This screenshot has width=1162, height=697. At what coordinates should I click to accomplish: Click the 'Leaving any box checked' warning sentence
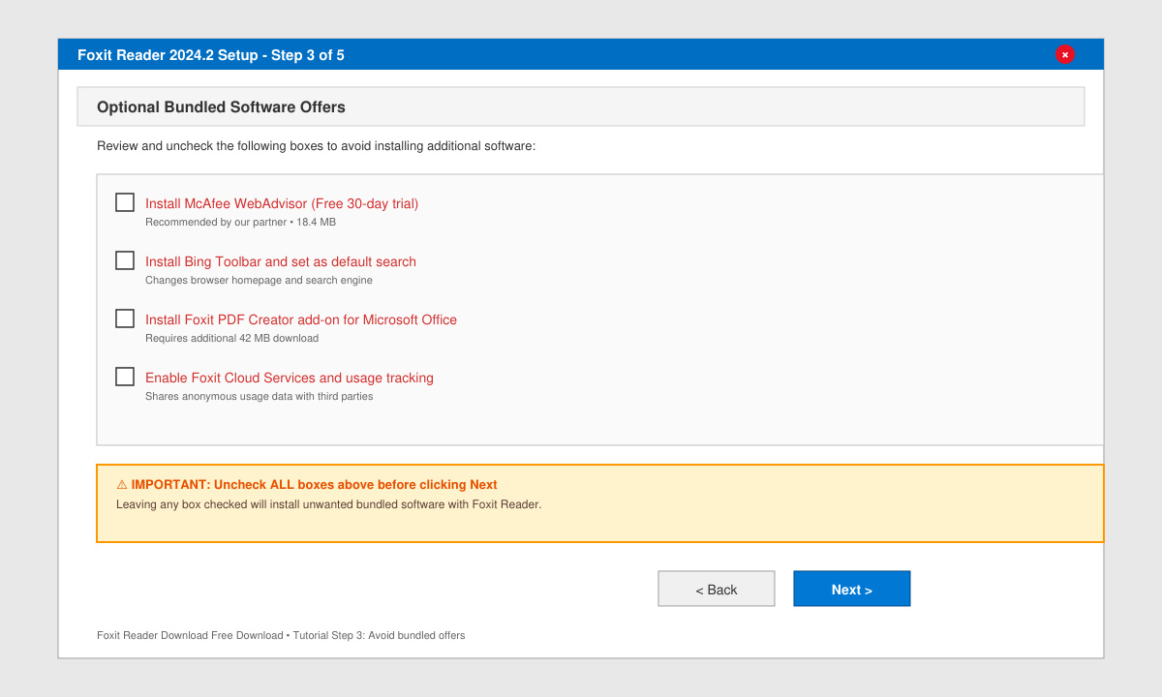coord(328,504)
